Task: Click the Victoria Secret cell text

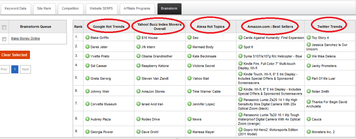Action: point(204,66)
